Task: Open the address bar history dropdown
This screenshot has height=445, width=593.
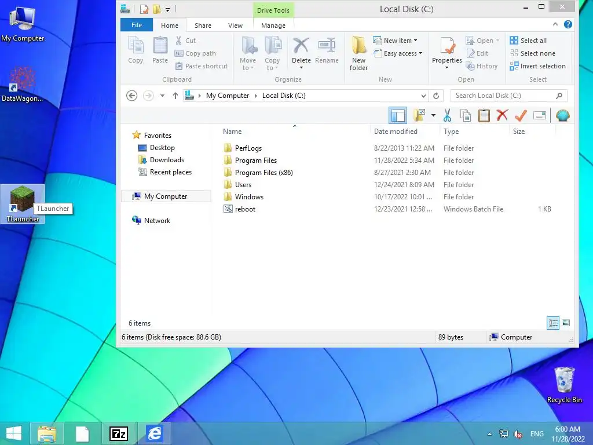Action: (423, 96)
